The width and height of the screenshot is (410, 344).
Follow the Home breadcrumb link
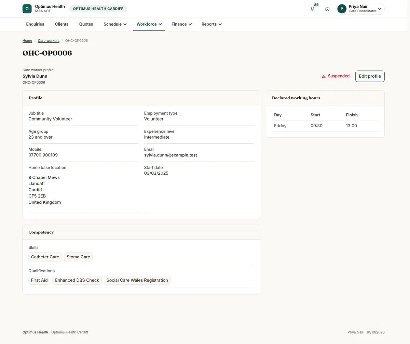[27, 41]
